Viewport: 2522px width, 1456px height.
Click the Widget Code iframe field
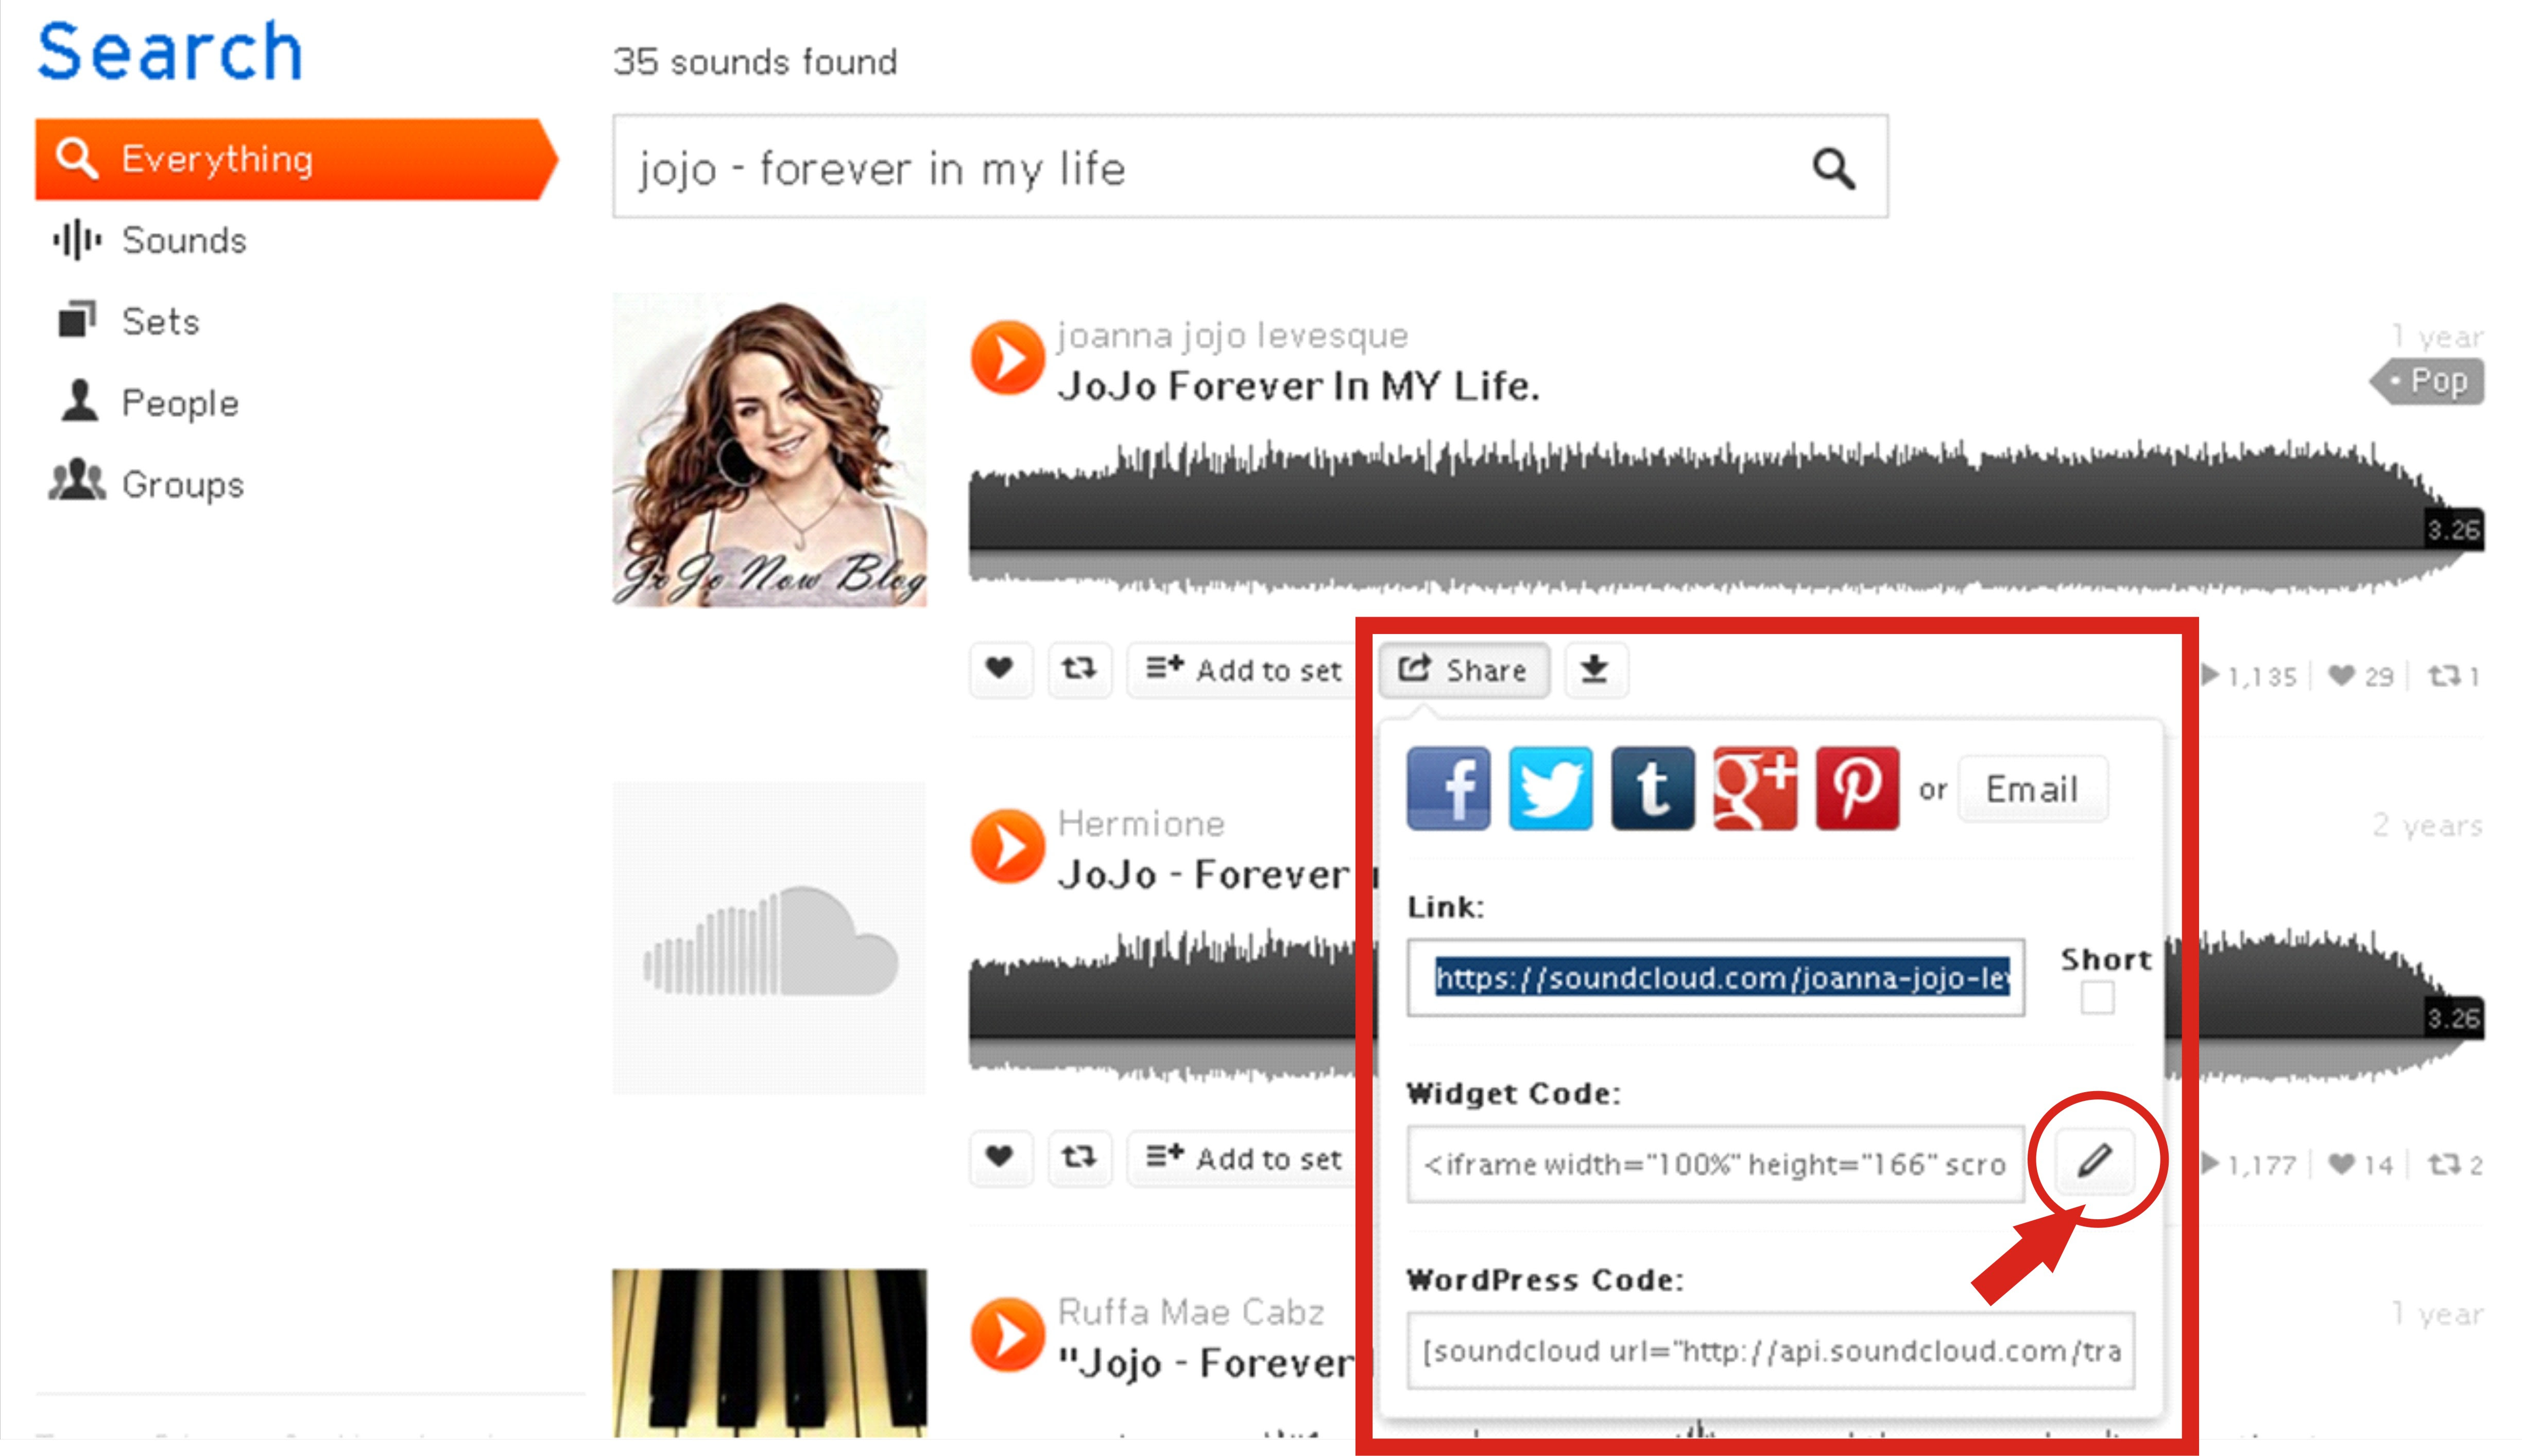pyautogui.click(x=1715, y=1164)
